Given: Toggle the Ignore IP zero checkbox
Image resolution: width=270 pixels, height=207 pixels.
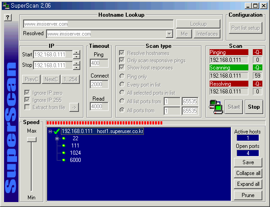Looking at the screenshot, I should (27, 93).
